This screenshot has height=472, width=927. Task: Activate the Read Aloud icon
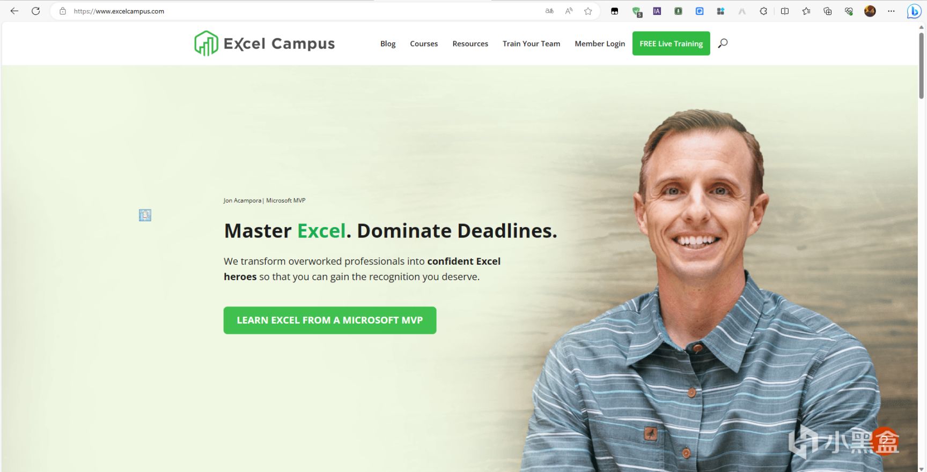tap(569, 11)
